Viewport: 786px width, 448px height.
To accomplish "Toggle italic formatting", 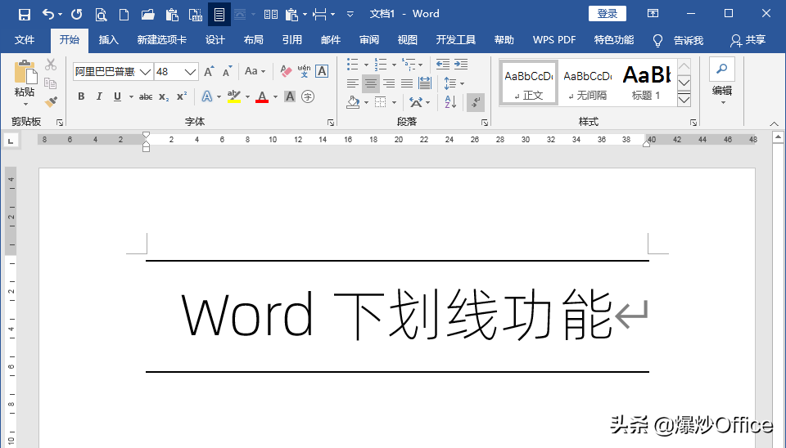I will [x=99, y=96].
